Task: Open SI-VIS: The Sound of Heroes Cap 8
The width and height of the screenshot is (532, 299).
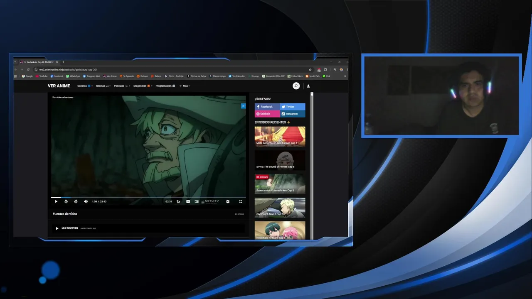Action: point(280,160)
